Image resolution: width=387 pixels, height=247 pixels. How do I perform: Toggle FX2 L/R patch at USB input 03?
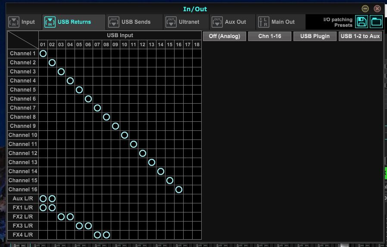[61, 217]
